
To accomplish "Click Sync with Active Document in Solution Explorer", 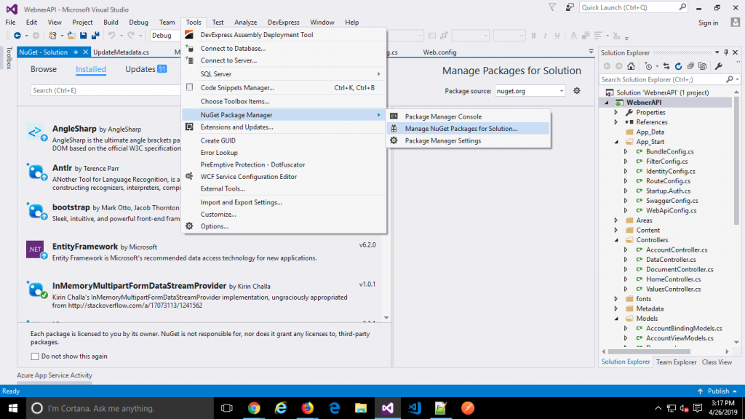I will [x=666, y=66].
